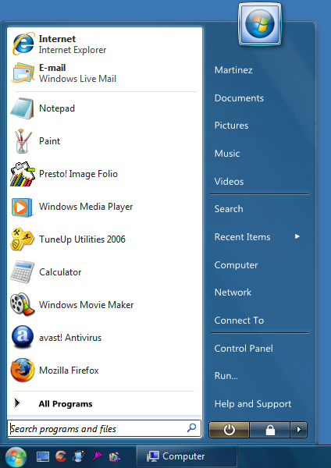Viewport: 331px width, 468px height.
Task: Open Windows Media Player icon
Action: (x=22, y=207)
